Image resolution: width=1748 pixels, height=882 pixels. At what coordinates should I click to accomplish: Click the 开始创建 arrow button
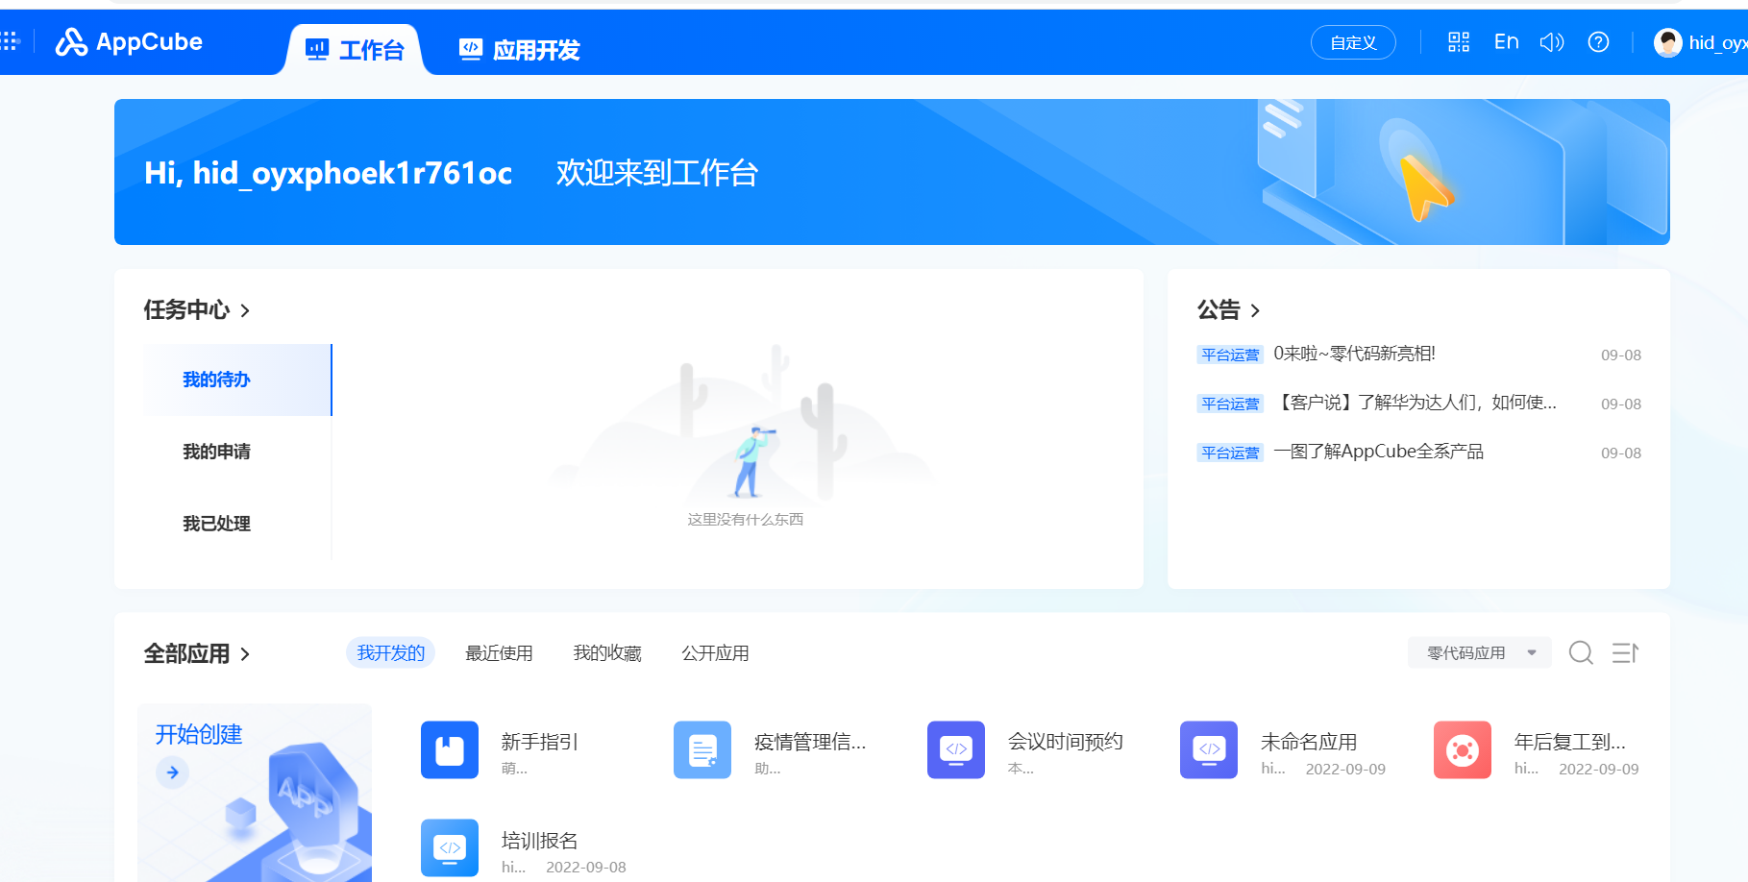[x=172, y=772]
